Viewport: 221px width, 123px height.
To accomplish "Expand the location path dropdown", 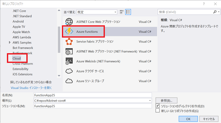I will (x=150, y=101).
